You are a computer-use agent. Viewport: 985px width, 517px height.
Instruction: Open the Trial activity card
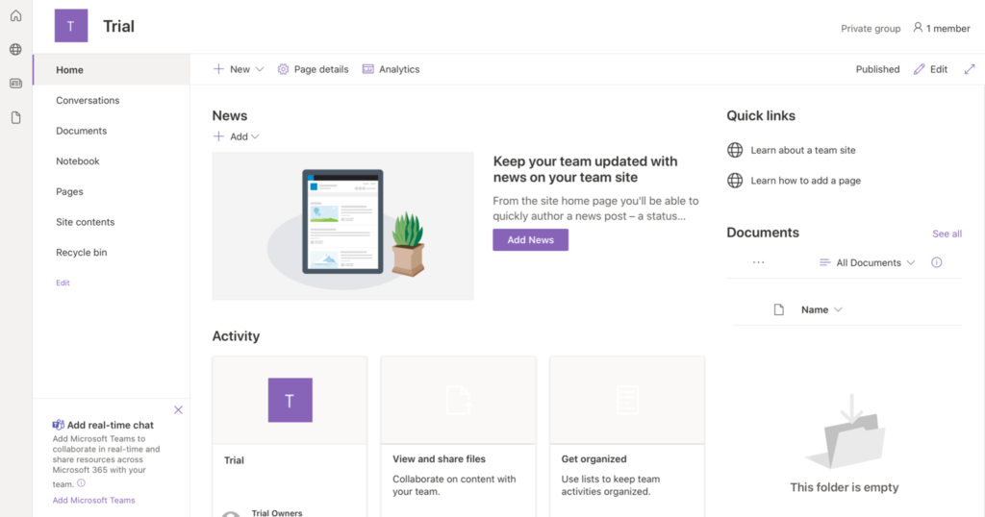coord(290,436)
